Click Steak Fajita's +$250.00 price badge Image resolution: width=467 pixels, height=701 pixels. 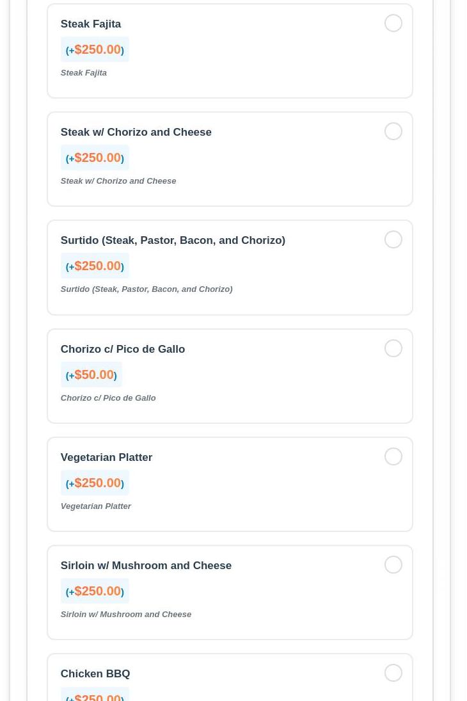pyautogui.click(x=95, y=50)
